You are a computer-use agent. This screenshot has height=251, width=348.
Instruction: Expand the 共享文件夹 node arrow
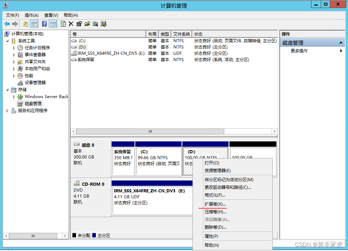coord(14,62)
